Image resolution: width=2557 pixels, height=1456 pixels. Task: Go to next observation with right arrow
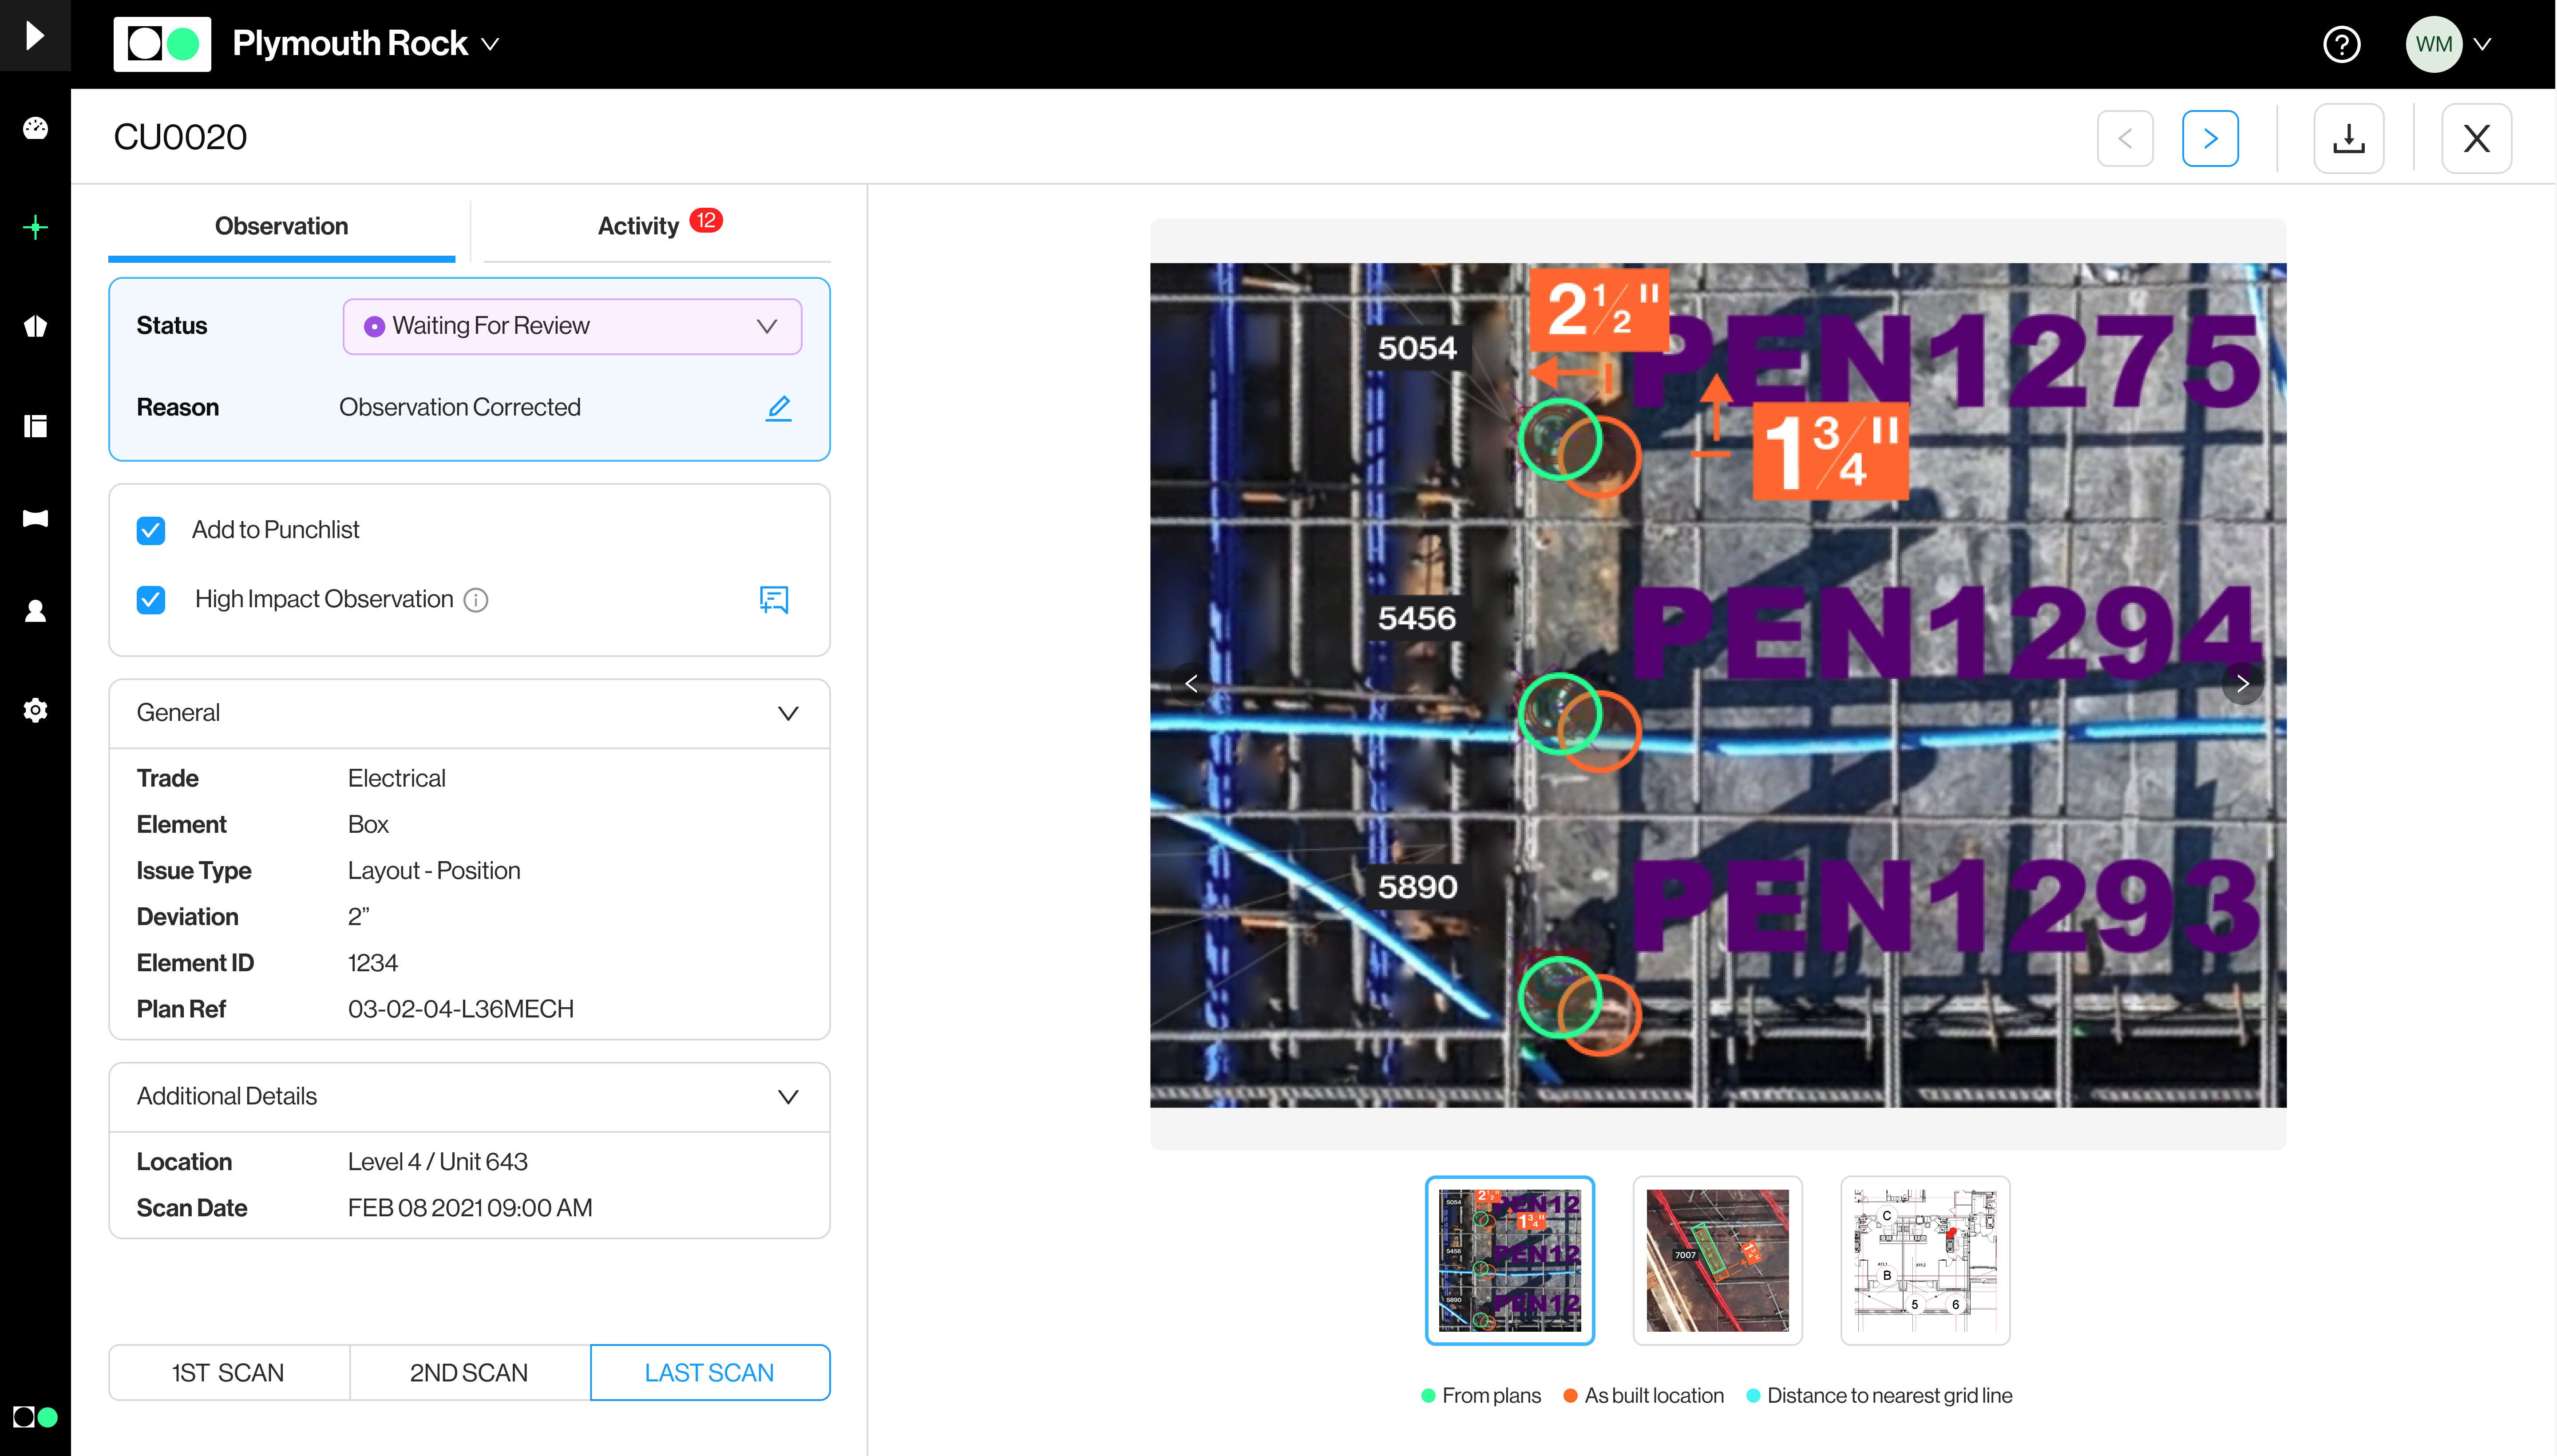click(x=2210, y=138)
